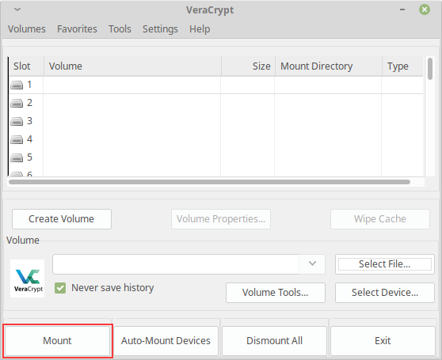Exit VeraCrypt with Exit button
Screen dimensions: 442x360
click(x=383, y=341)
